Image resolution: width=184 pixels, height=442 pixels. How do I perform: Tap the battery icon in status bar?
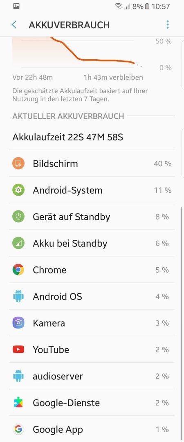coord(147,6)
